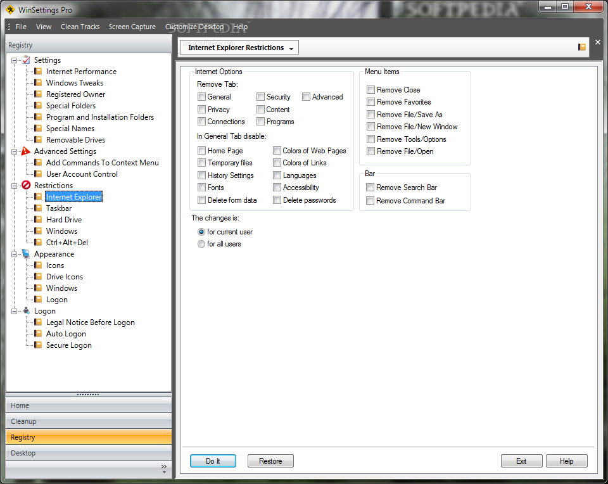Select the 'for all users' radio button

201,244
